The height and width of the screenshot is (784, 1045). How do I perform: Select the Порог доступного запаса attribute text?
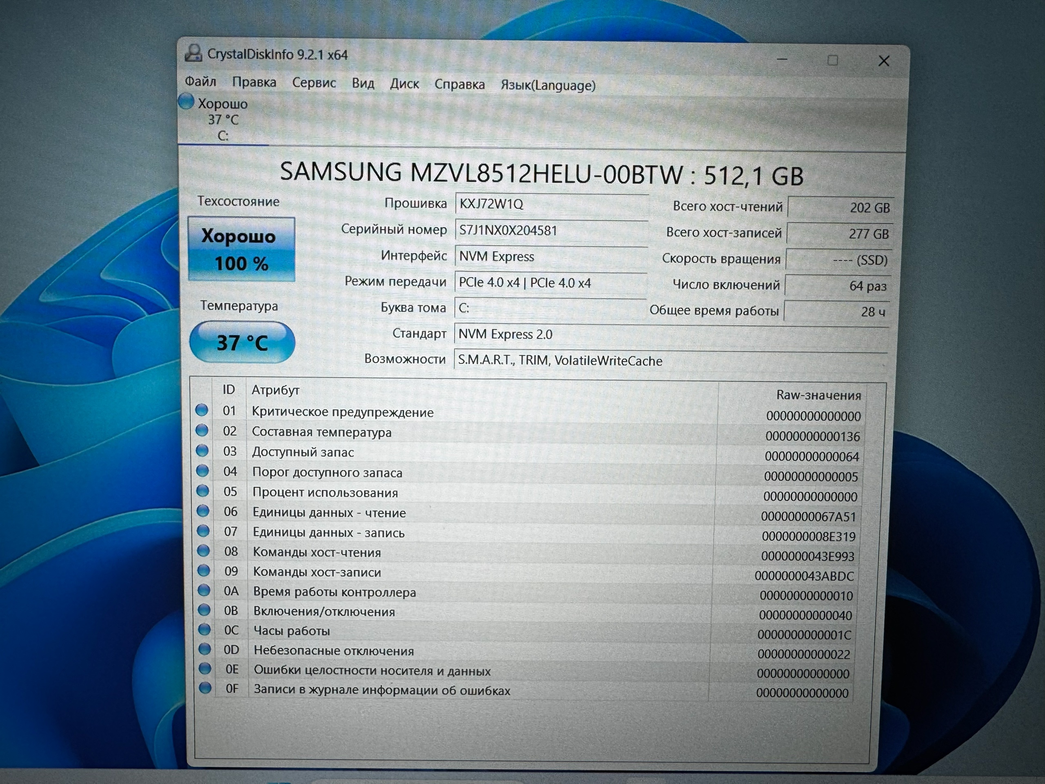tap(327, 472)
